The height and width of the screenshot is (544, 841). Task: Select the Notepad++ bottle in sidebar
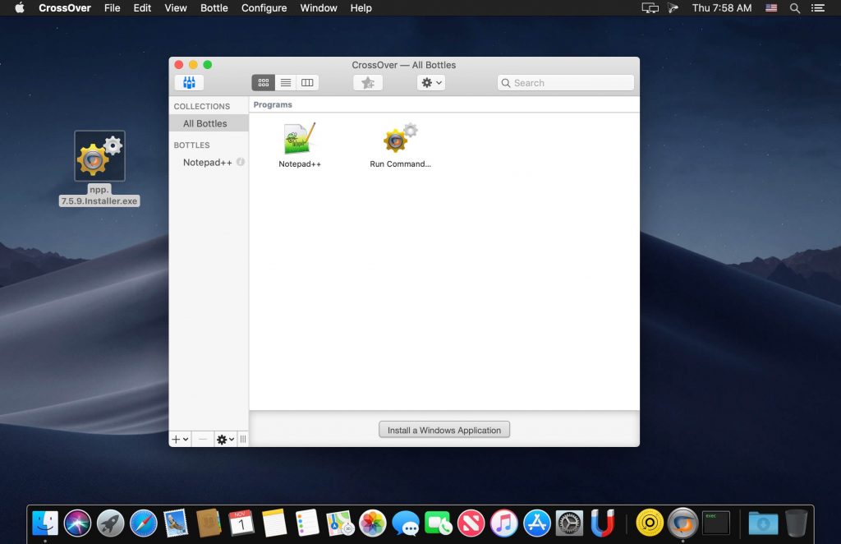(207, 162)
